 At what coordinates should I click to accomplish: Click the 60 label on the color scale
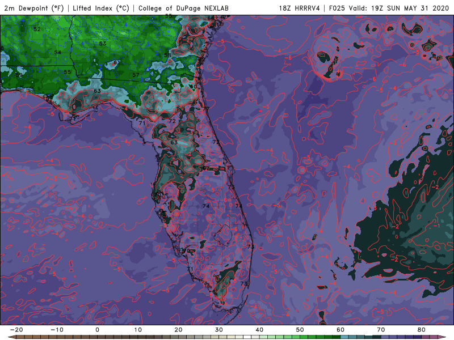point(340,330)
